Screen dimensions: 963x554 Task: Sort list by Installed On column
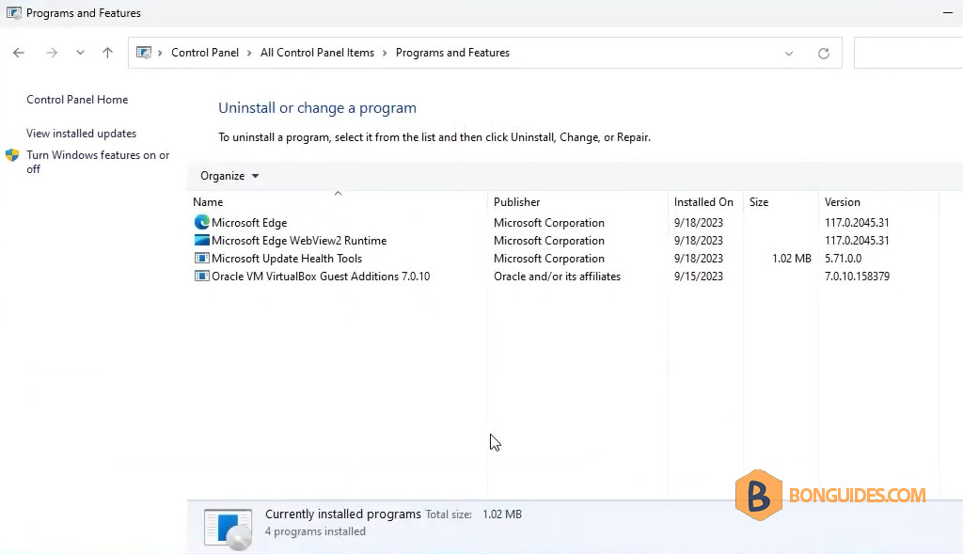pyautogui.click(x=705, y=202)
